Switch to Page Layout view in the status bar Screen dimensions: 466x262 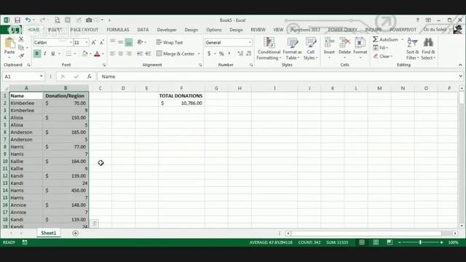pyautogui.click(x=376, y=242)
